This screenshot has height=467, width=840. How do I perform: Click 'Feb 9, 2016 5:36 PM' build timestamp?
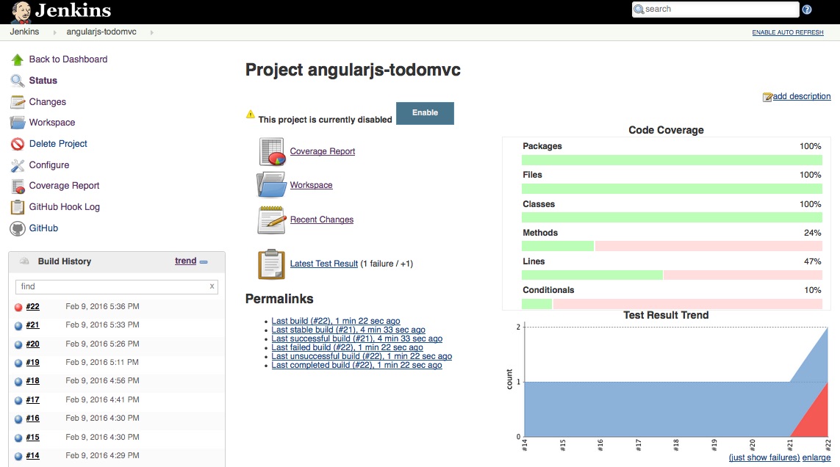[x=102, y=307]
